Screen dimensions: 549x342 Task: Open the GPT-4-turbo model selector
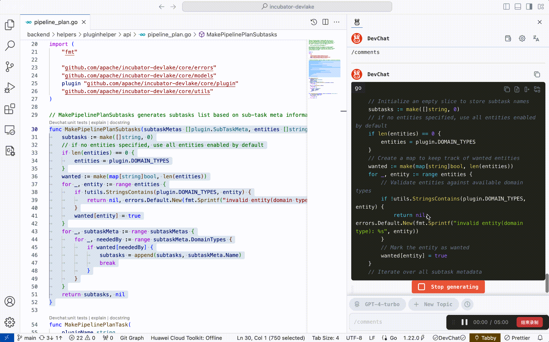point(377,304)
